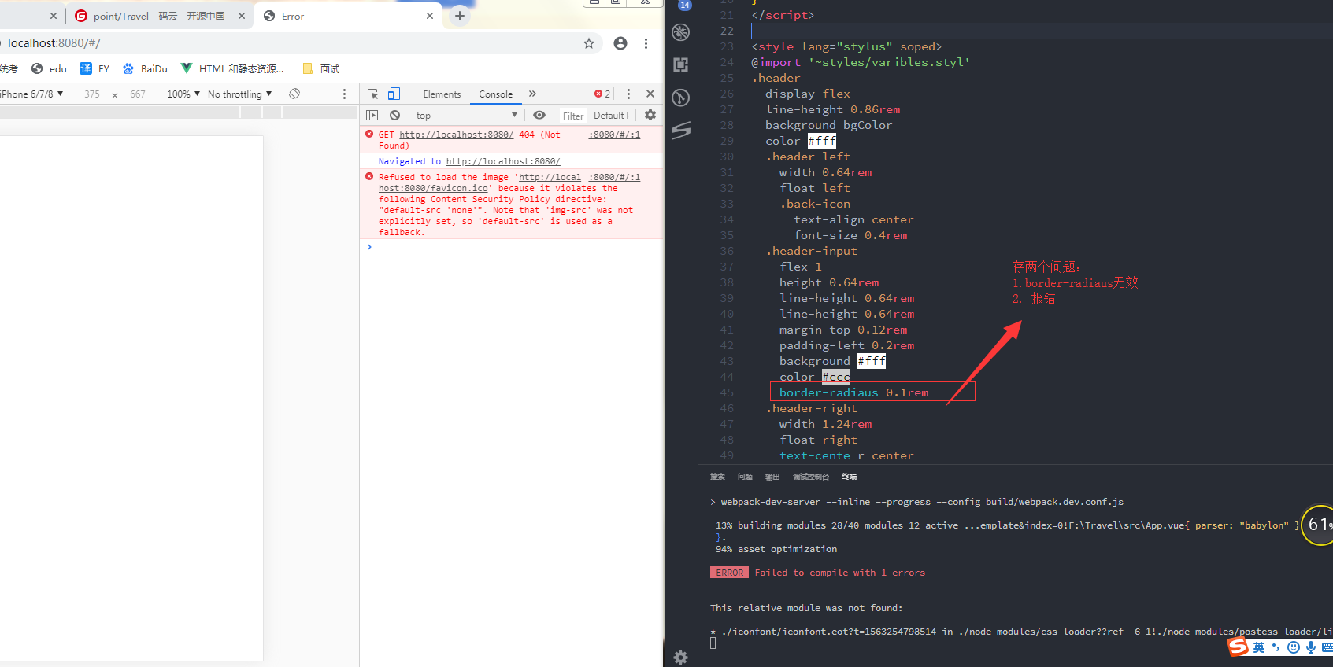
Task: Open the 输出 panel tab
Action: 772,477
